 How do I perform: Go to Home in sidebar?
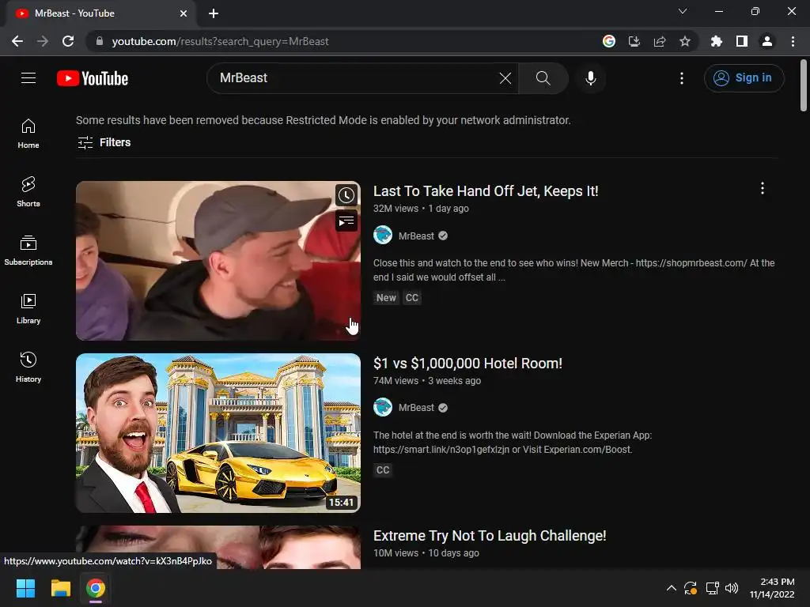28,133
